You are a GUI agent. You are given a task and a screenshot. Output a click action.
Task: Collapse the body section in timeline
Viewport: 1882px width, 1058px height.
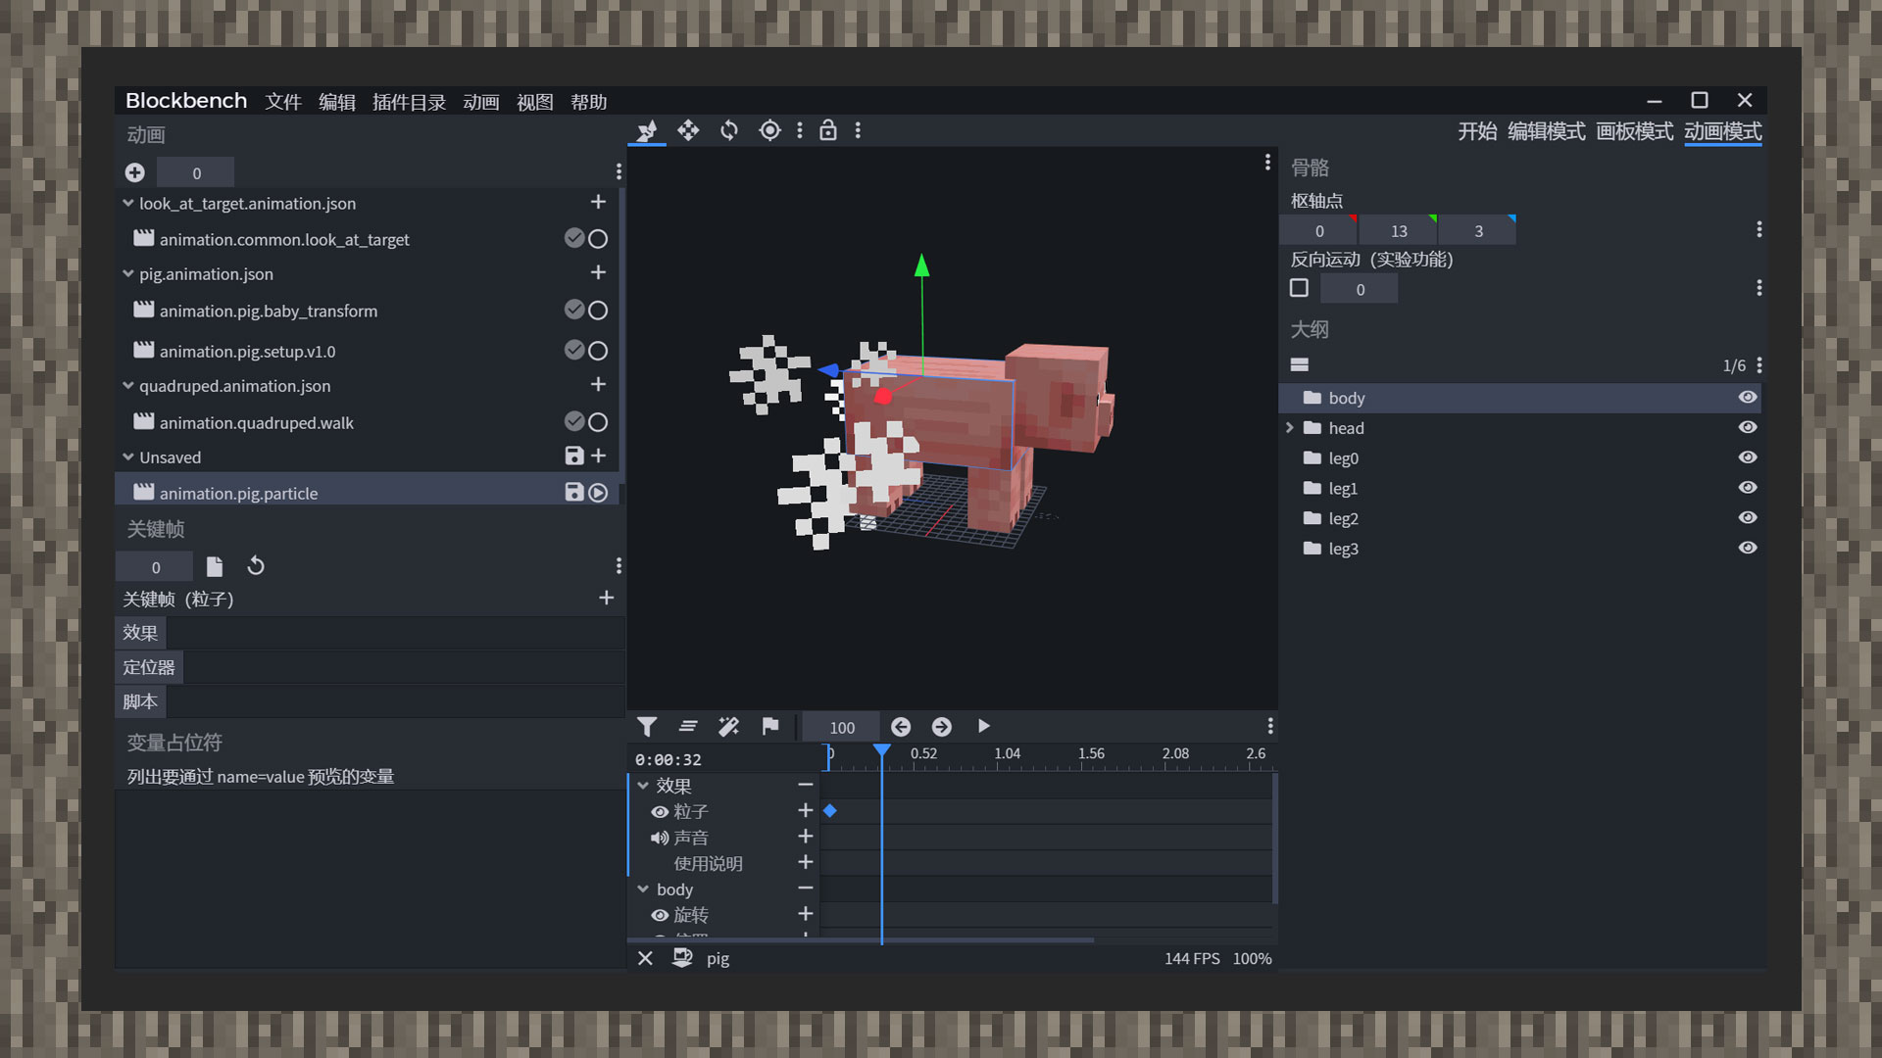tap(643, 889)
